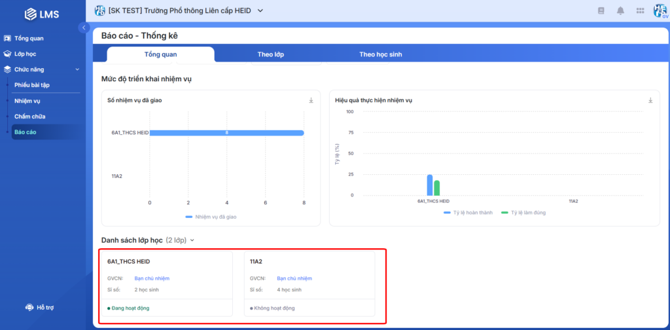Image resolution: width=670 pixels, height=330 pixels.
Task: Collapse the Chức năng sidebar section
Action: click(x=77, y=69)
